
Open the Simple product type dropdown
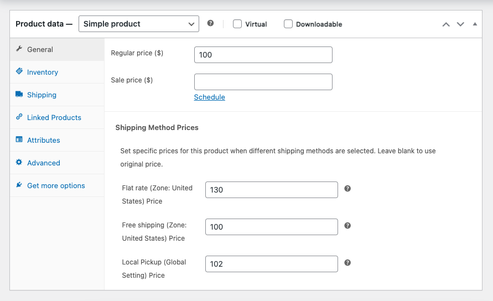(138, 24)
